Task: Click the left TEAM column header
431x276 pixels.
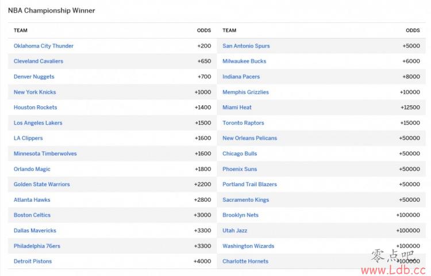Action: pyautogui.click(x=21, y=30)
